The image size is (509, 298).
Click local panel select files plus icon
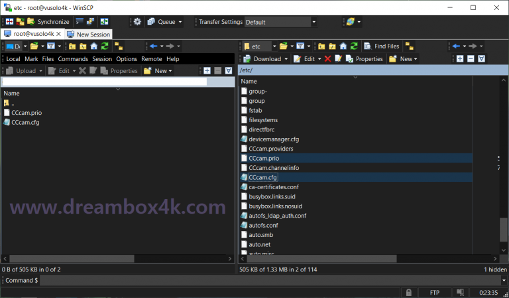[207, 71]
